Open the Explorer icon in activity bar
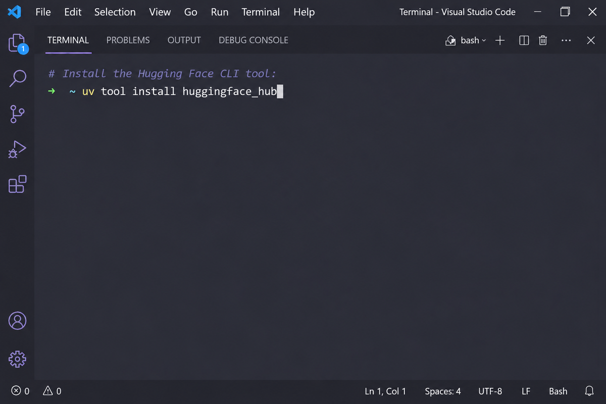 click(17, 43)
